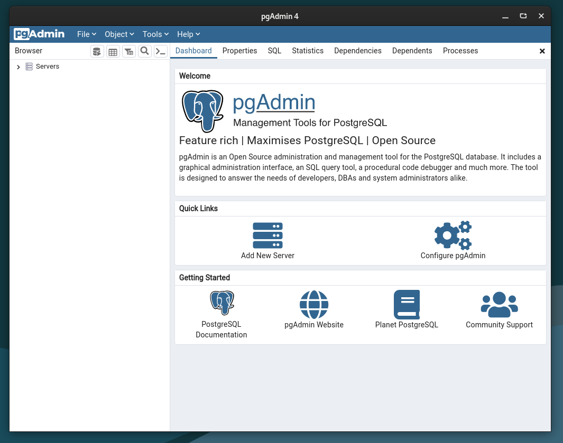Launch the PSQL Tool terminal icon
This screenshot has width=563, height=443.
point(161,51)
